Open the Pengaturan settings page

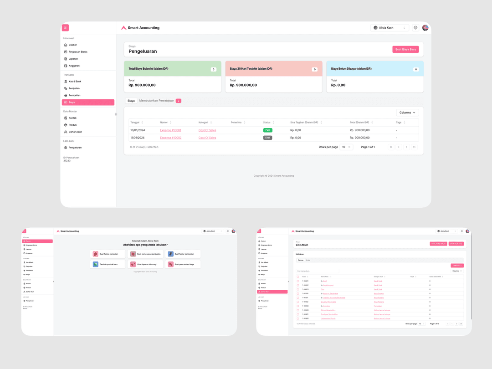(x=74, y=147)
